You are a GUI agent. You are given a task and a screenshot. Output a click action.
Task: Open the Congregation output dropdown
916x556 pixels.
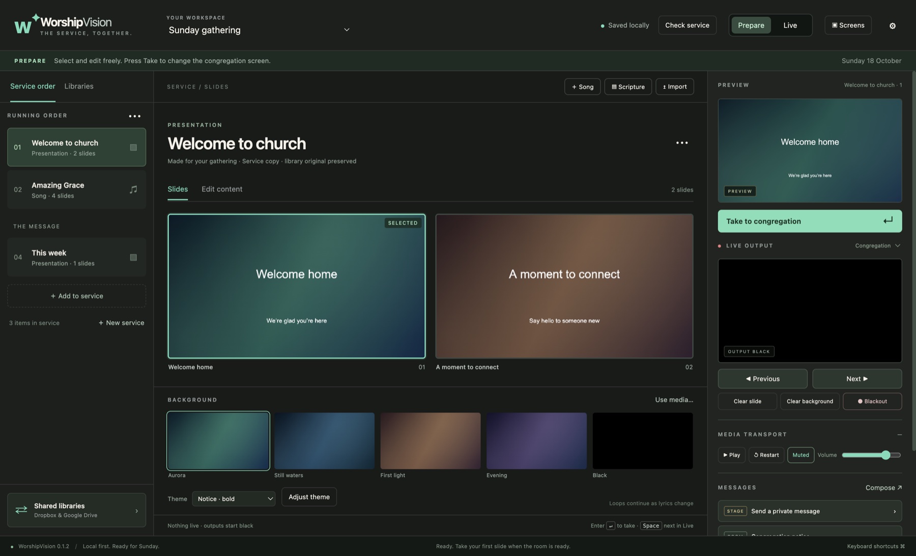877,246
